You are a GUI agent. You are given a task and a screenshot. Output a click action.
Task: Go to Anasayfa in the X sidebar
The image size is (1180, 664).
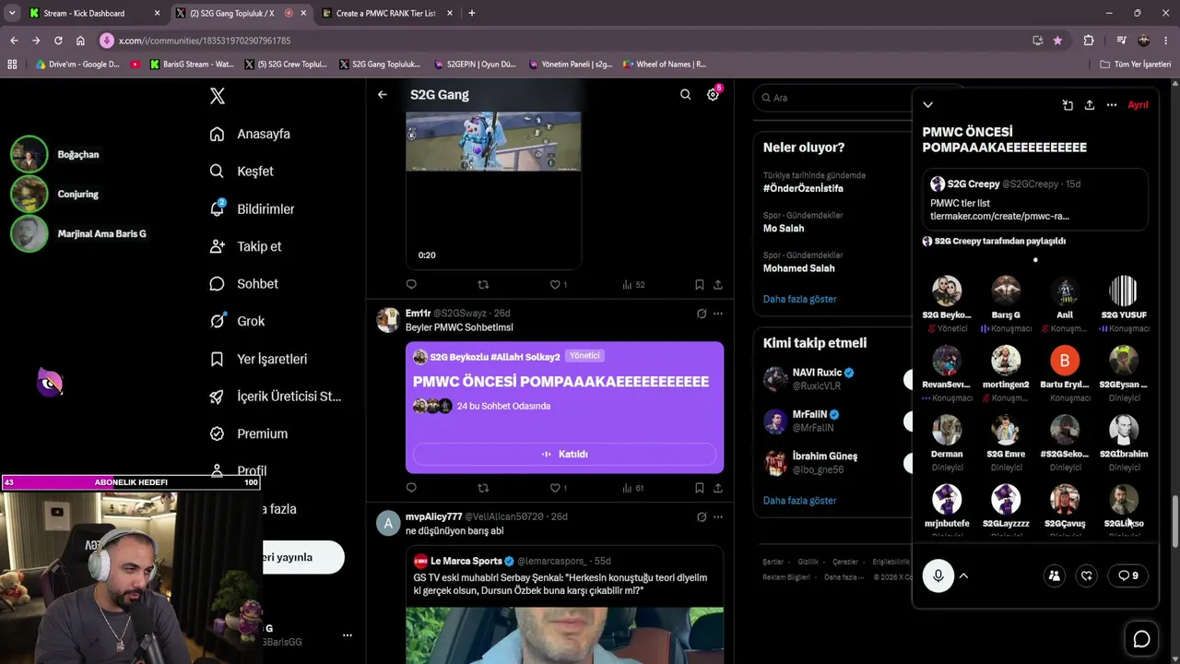coord(250,134)
